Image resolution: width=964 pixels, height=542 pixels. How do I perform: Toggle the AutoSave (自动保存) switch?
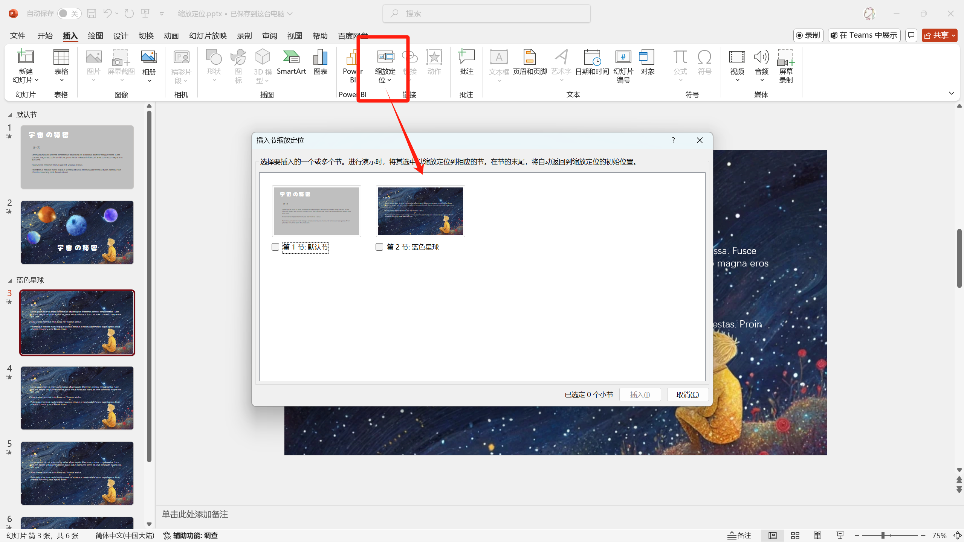pos(69,14)
